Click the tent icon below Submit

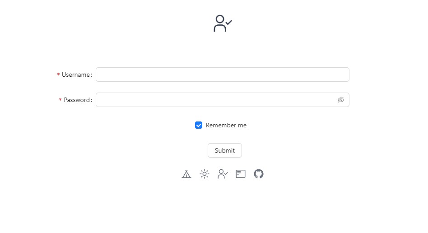click(x=186, y=174)
